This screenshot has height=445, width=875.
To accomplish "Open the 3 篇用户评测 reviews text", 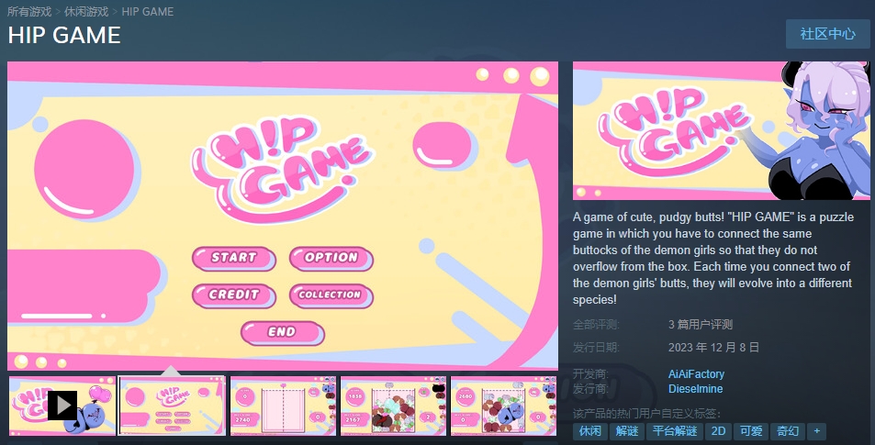I will point(701,325).
